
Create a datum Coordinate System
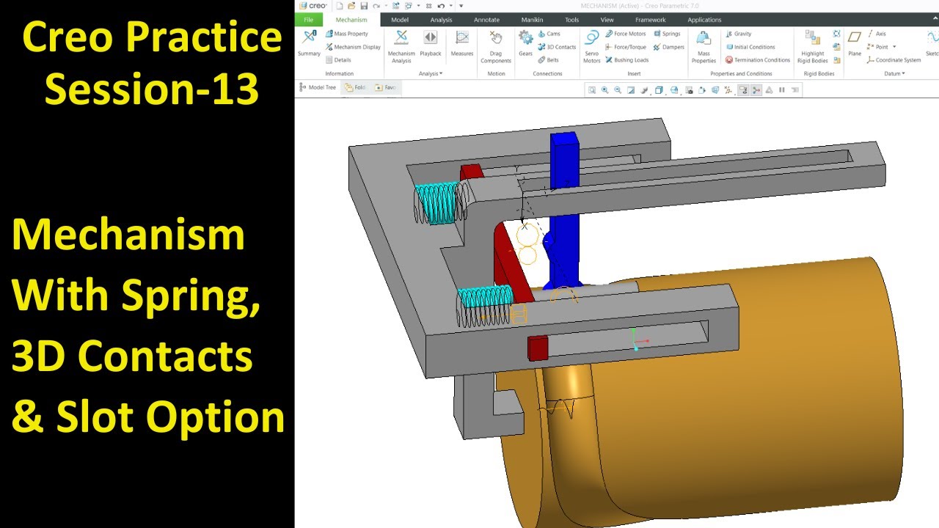[894, 60]
